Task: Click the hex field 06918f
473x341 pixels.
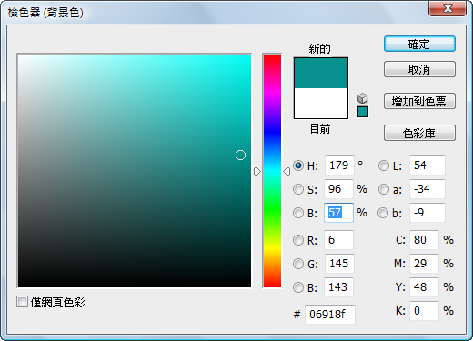Action: point(330,315)
